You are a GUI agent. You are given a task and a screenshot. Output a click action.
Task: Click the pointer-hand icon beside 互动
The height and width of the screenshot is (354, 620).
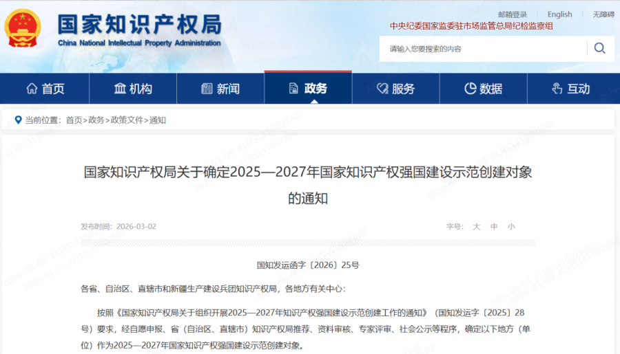point(557,89)
